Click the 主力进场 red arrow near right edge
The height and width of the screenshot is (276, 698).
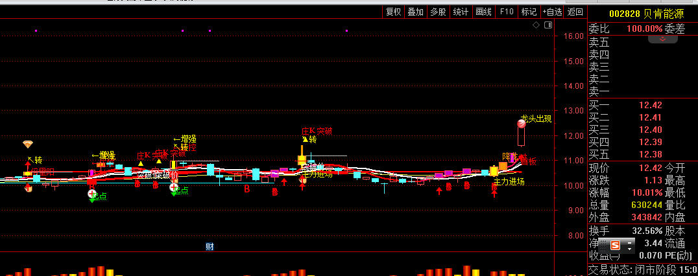point(494,192)
